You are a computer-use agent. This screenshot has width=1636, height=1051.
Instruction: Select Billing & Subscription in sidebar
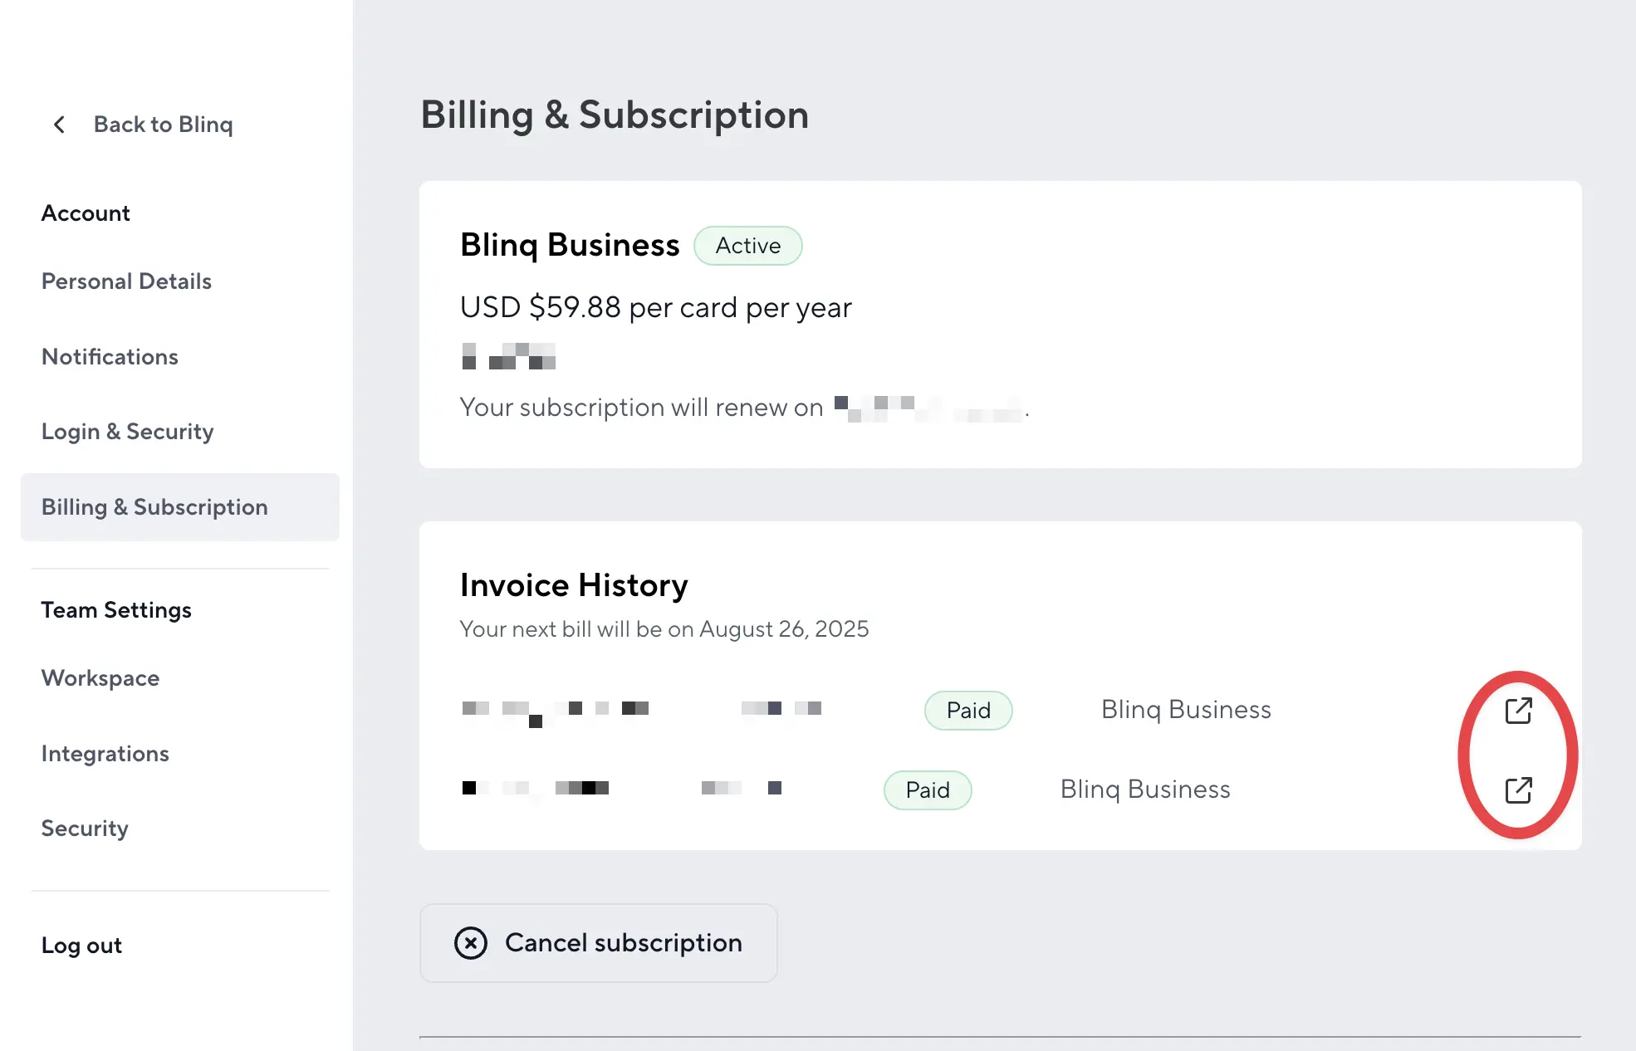click(x=180, y=507)
